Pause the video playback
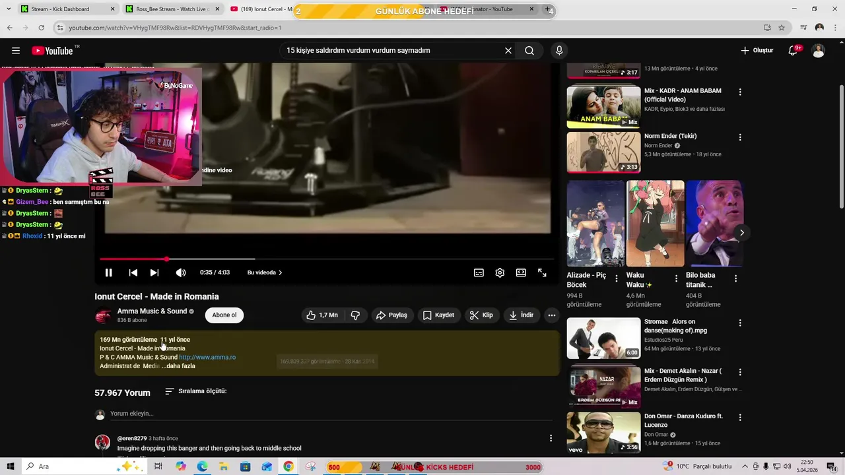This screenshot has height=475, width=845. click(108, 272)
